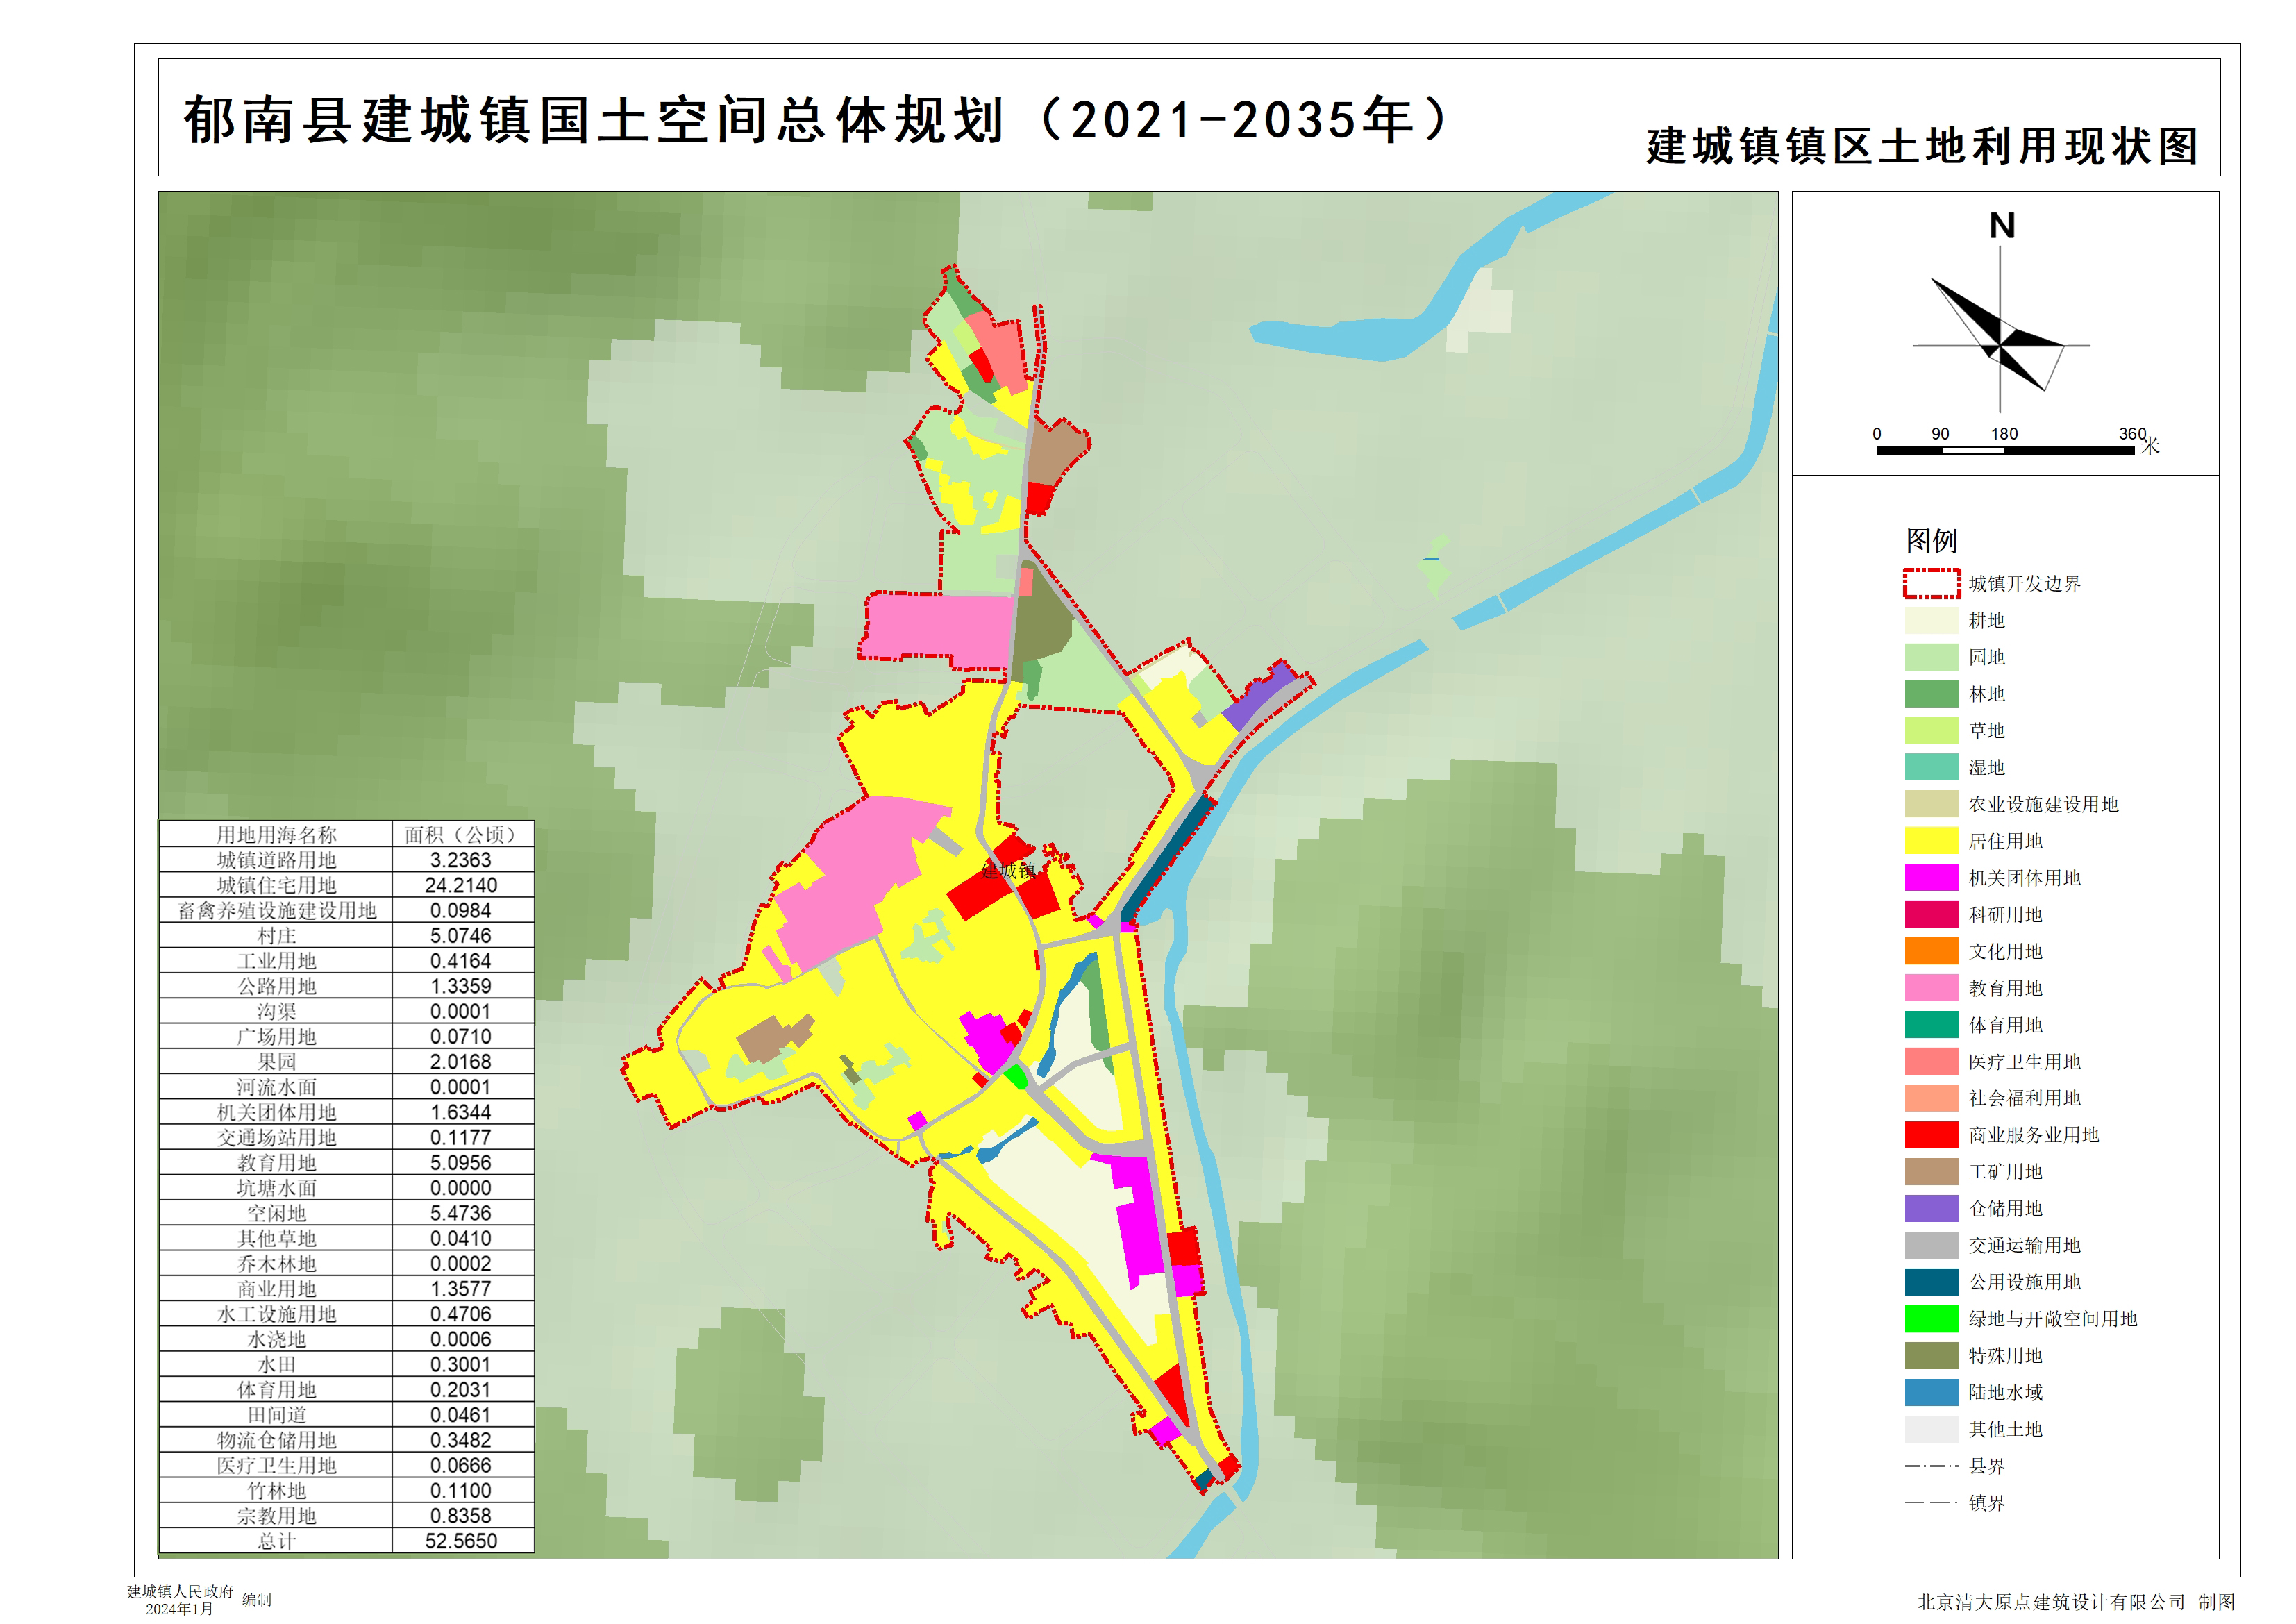This screenshot has height=1624, width=2296.
Task: Select the 文化用地 orange legend swatch
Action: point(1931,951)
